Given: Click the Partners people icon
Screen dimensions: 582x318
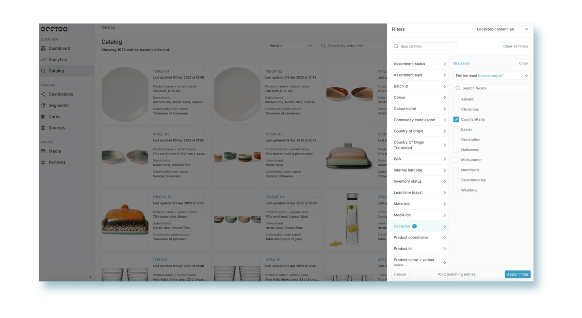Looking at the screenshot, I should pos(43,162).
